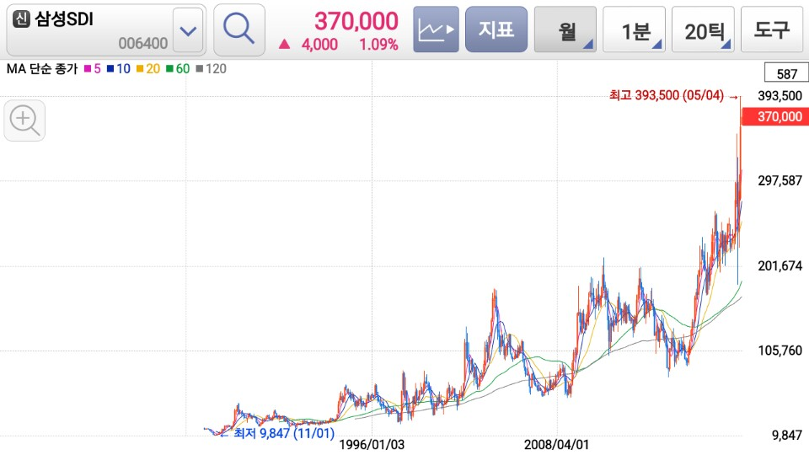This screenshot has width=809, height=455.
Task: Click the MA 단순 종가 legend label
Action: [42, 68]
